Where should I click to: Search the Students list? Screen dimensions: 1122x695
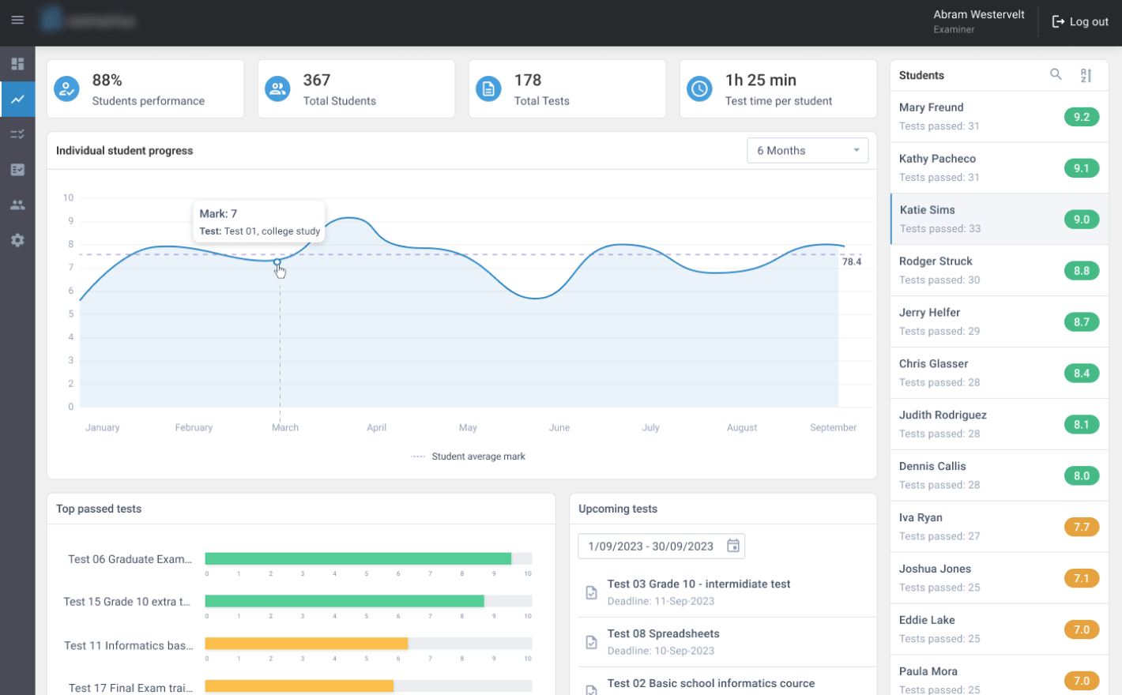tap(1056, 75)
